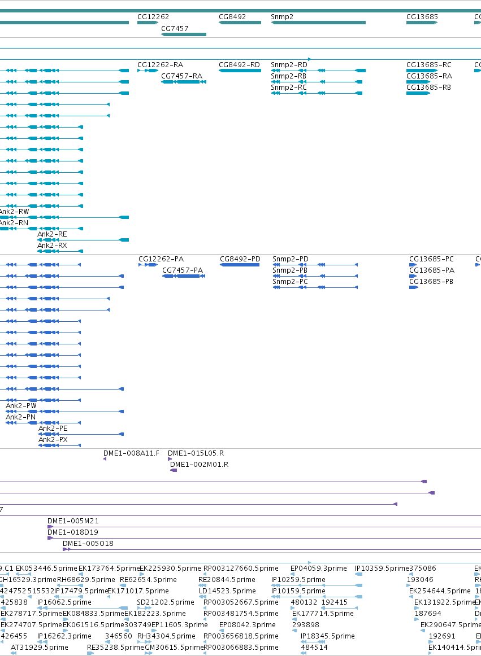
Task: Click EST EK177714.5prime label
Action: [323, 614]
